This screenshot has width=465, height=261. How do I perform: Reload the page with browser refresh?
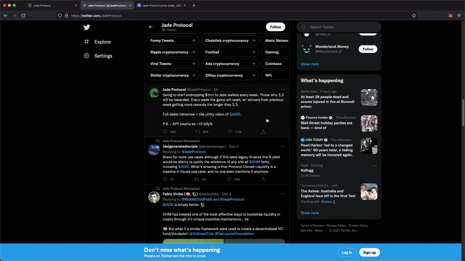click(x=23, y=16)
